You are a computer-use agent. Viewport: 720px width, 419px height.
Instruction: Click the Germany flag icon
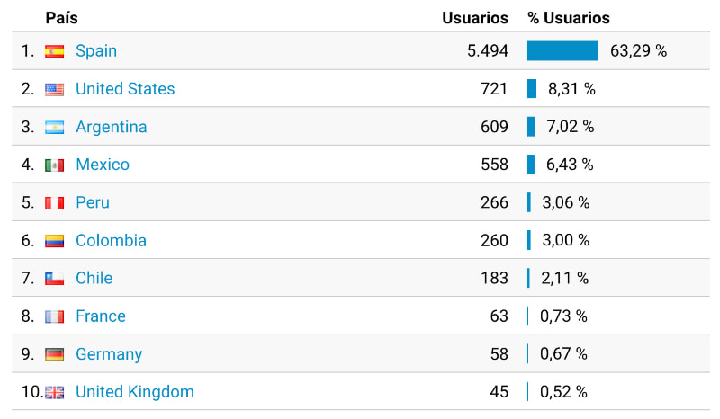[54, 354]
